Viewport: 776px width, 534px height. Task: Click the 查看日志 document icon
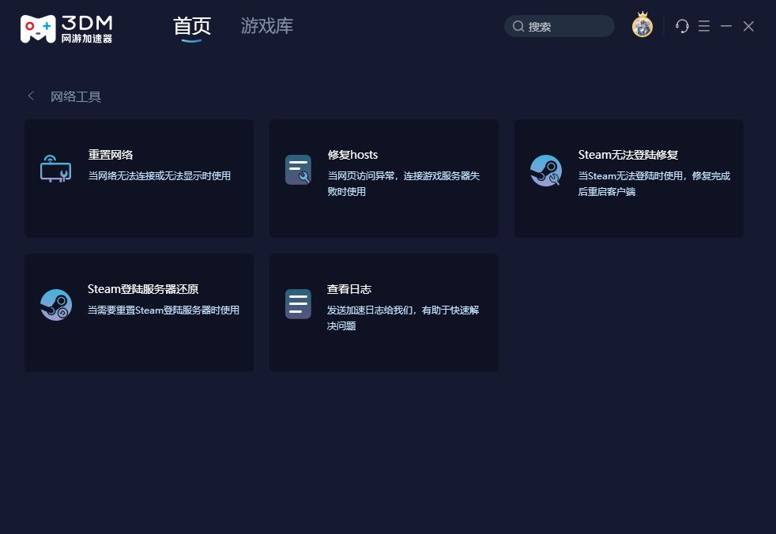coord(298,304)
